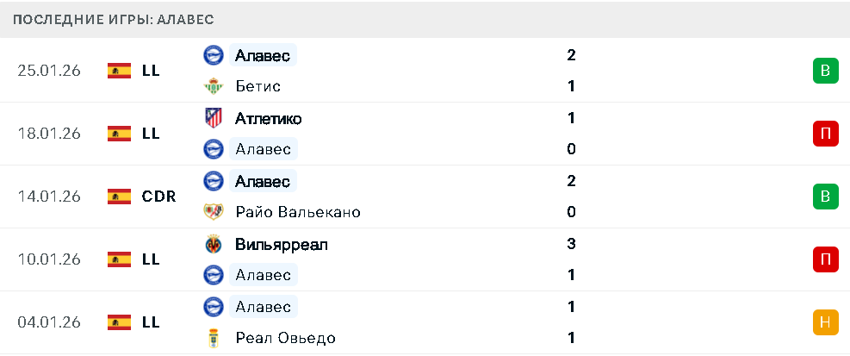Open the Бетис team link
850x356 pixels.
coord(257,86)
